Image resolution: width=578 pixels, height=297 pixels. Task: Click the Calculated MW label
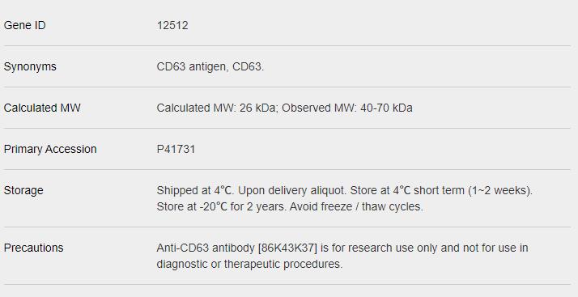pyautogui.click(x=42, y=108)
